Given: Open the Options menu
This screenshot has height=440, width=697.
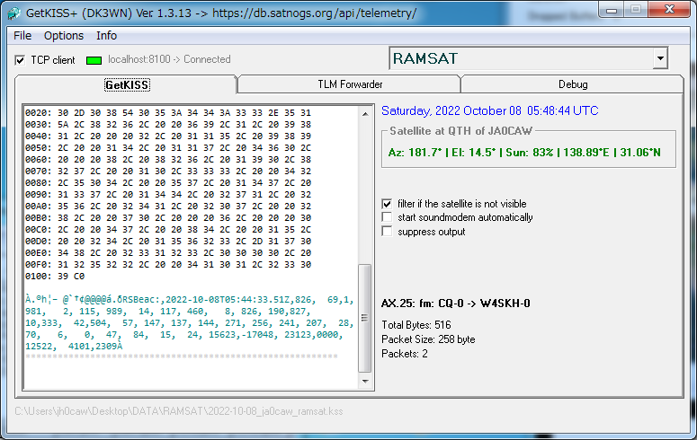Looking at the screenshot, I should (64, 36).
